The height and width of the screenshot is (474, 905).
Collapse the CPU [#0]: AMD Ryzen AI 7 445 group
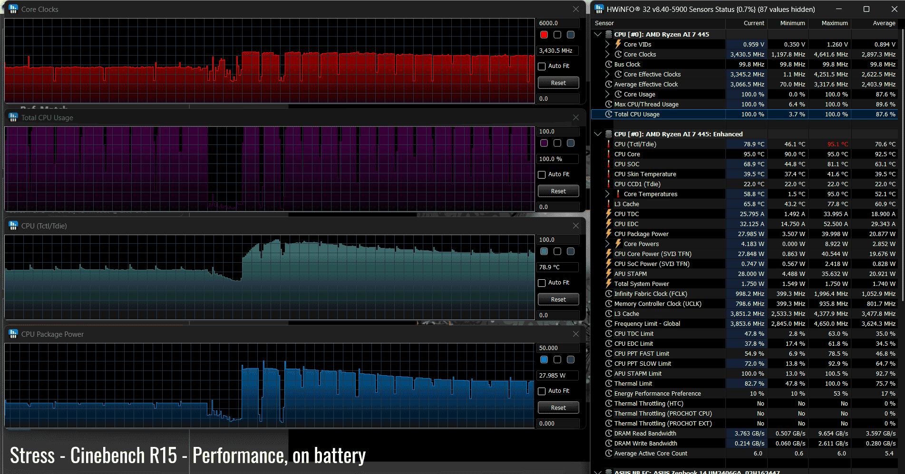point(598,34)
